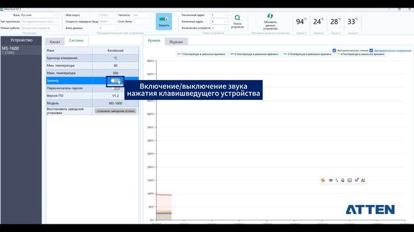The image size is (414, 232).
Task: Click the AI icon in IME toolbar
Action: 363,180
